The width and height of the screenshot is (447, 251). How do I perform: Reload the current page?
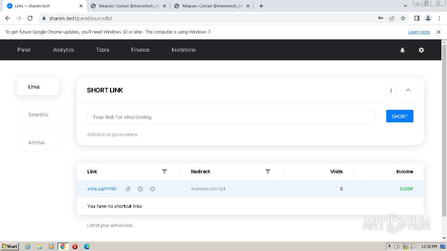pyautogui.click(x=30, y=18)
